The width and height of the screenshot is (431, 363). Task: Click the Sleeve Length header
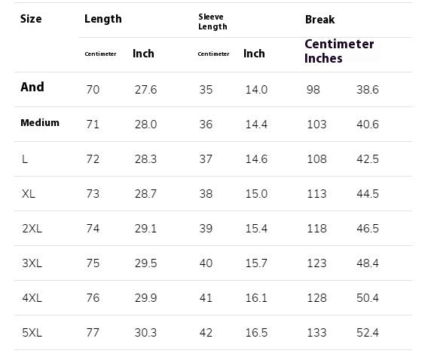212,22
